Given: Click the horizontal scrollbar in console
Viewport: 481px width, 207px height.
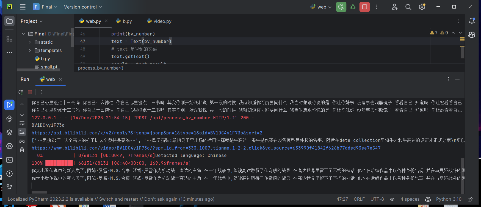Looking at the screenshot, I should pyautogui.click(x=39, y=192).
